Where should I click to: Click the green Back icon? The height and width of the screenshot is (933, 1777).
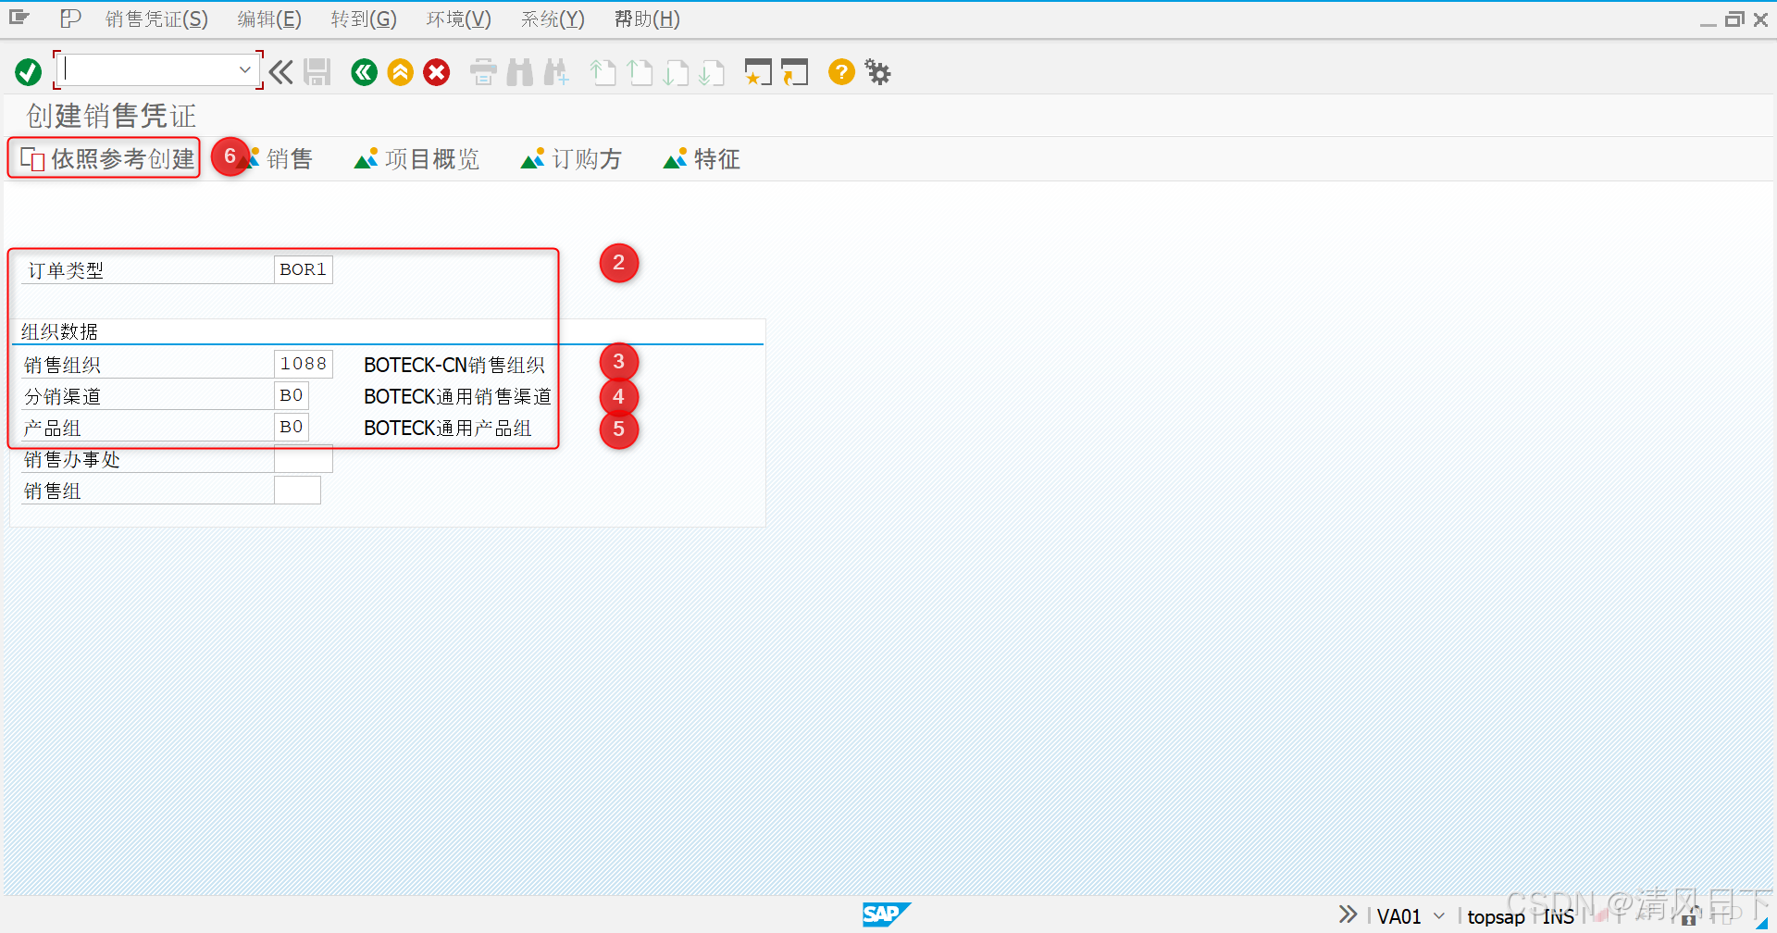(x=364, y=72)
